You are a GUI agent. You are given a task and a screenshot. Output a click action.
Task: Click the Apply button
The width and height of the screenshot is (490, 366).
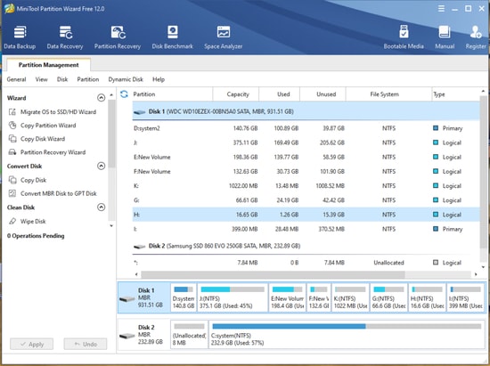click(31, 344)
